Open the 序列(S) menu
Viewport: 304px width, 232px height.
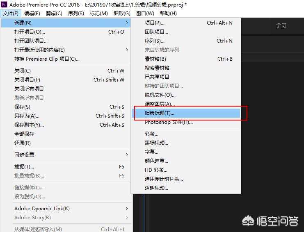(76, 14)
